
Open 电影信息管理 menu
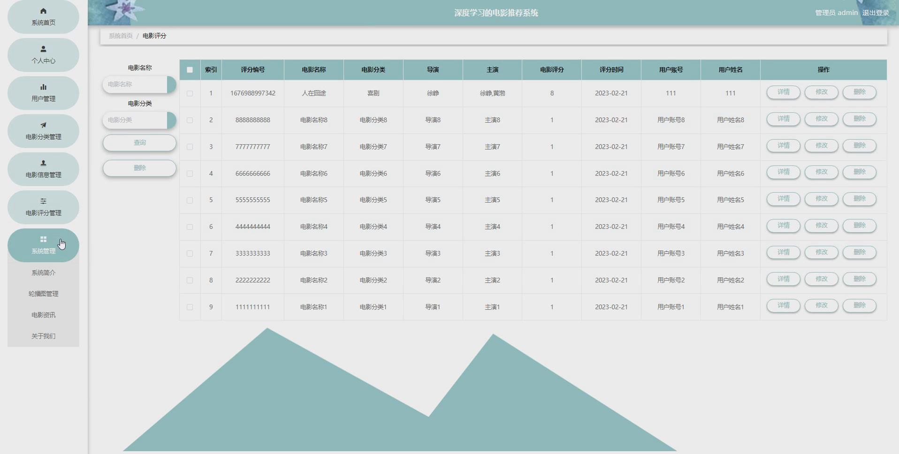click(x=43, y=169)
